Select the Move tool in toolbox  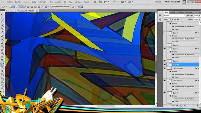2,15
